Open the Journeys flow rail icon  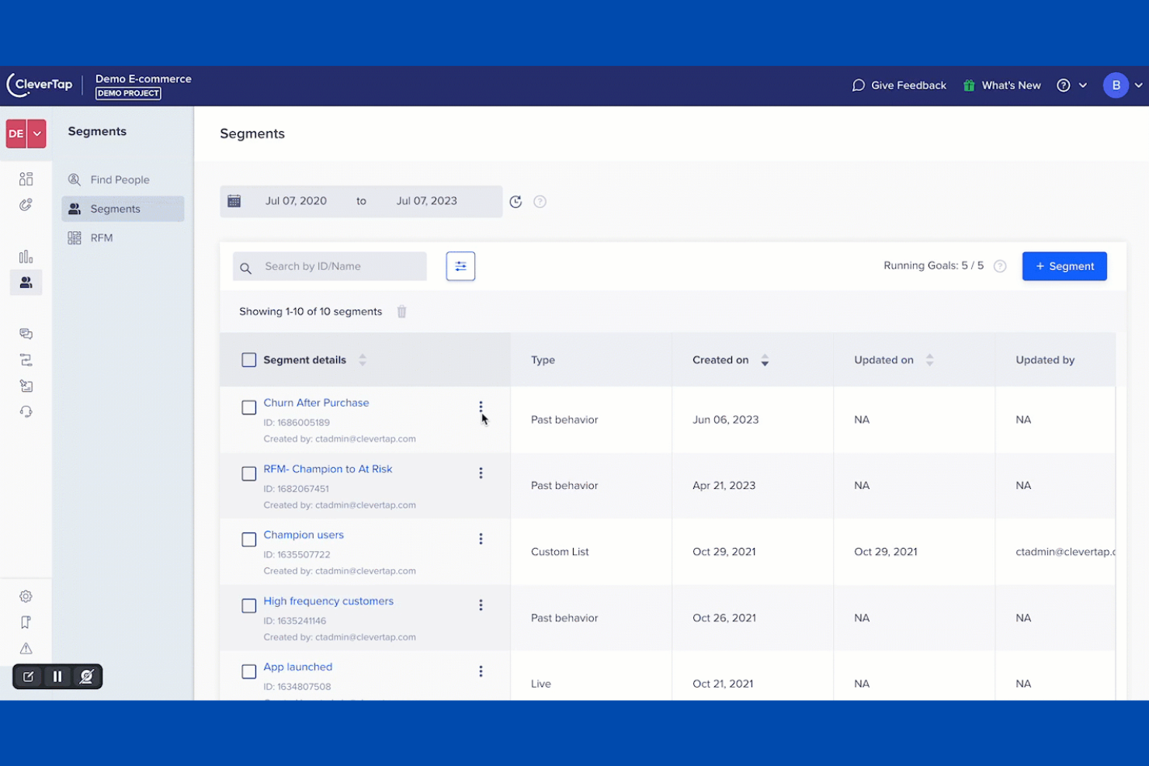click(26, 360)
